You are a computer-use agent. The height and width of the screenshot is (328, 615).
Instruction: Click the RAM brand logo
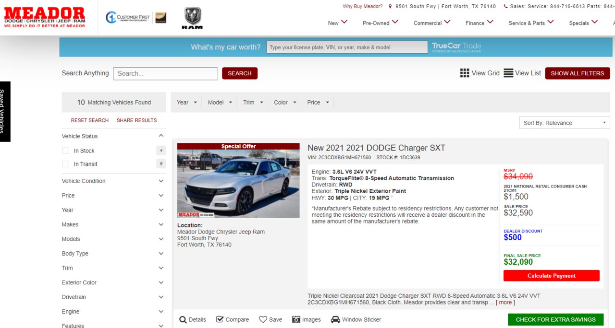point(192,18)
